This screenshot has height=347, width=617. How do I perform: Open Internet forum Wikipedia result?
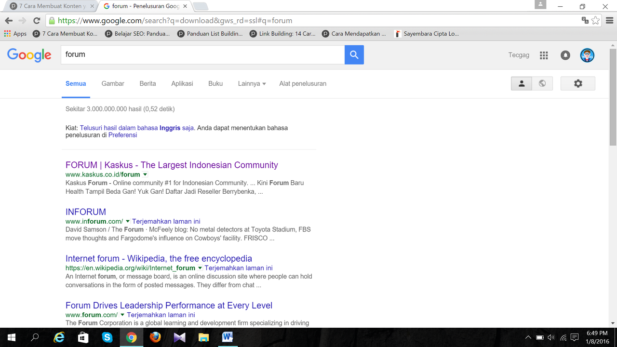pyautogui.click(x=159, y=258)
